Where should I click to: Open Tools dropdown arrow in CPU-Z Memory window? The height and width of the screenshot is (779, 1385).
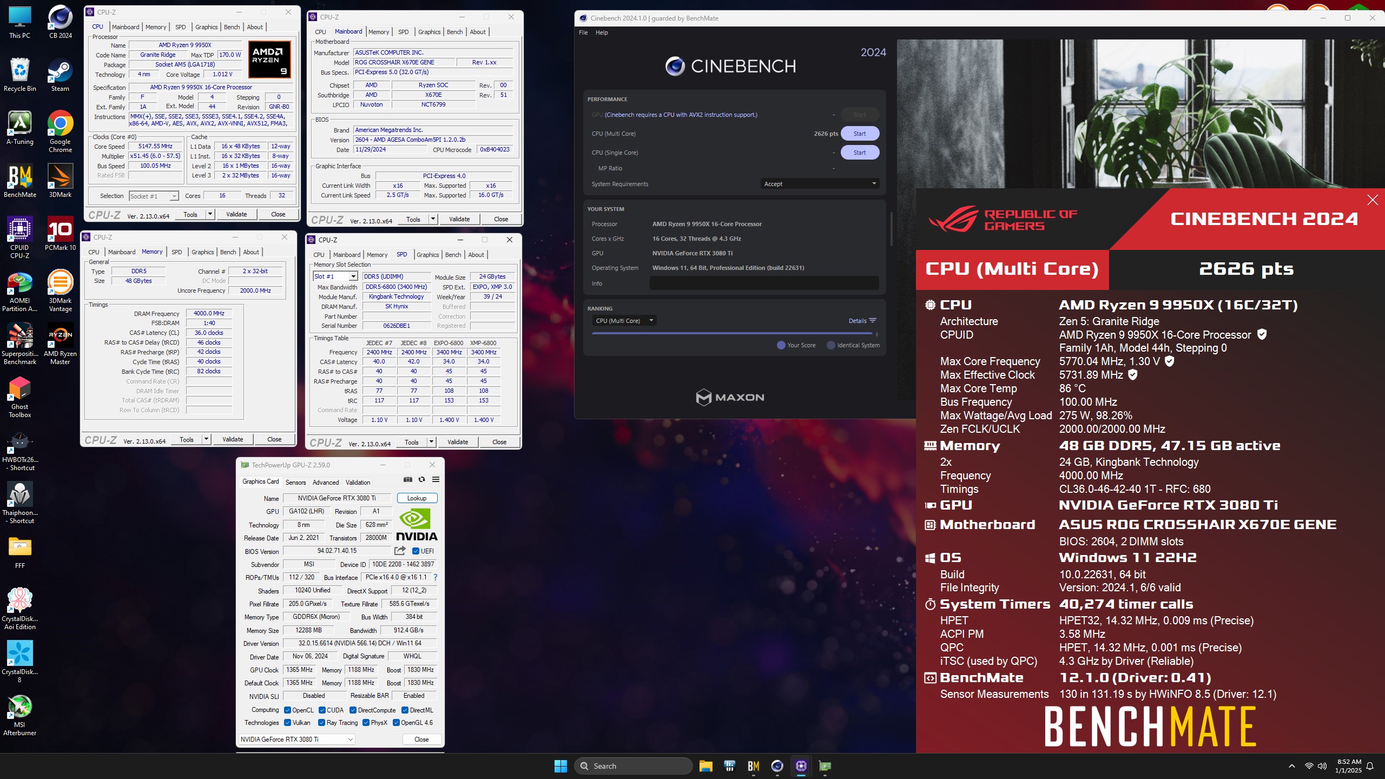point(206,439)
